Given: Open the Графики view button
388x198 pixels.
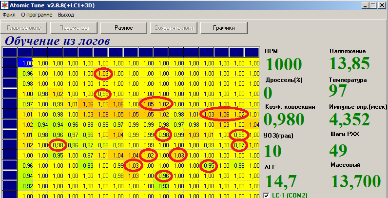Looking at the screenshot, I should click(x=224, y=28).
